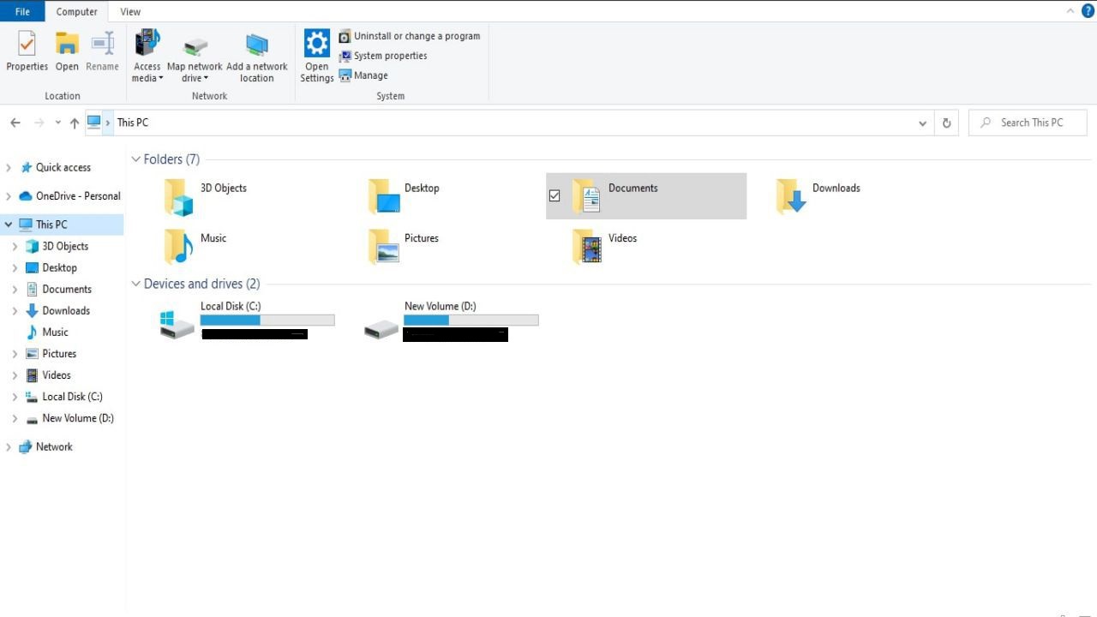Select the Map network drive icon
Image resolution: width=1097 pixels, height=617 pixels.
195,49
